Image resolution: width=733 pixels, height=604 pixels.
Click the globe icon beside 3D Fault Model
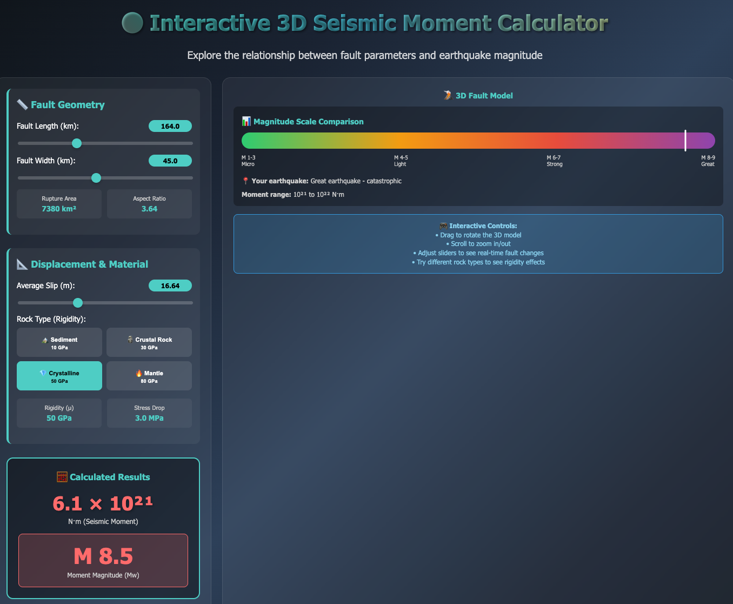[447, 95]
